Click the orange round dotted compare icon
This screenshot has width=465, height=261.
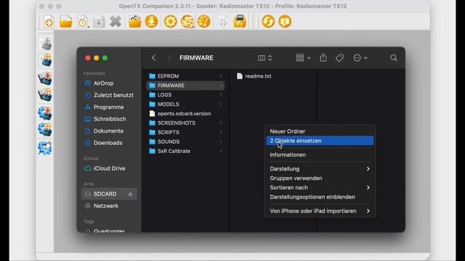click(203, 22)
